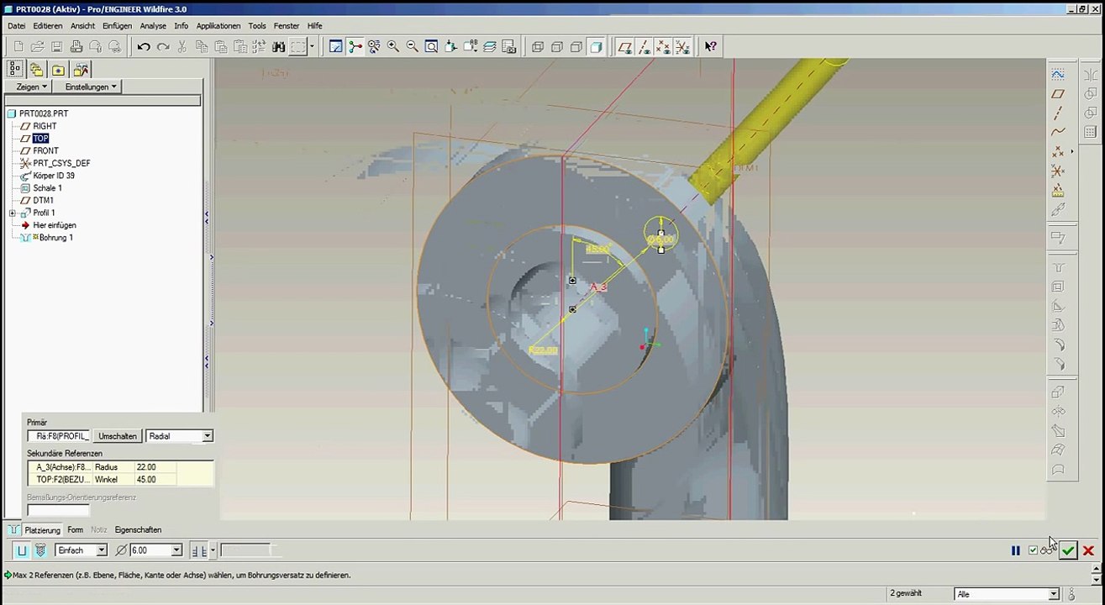Open the Layers stack icon
Screen dimensions: 1105x605
click(x=490, y=47)
